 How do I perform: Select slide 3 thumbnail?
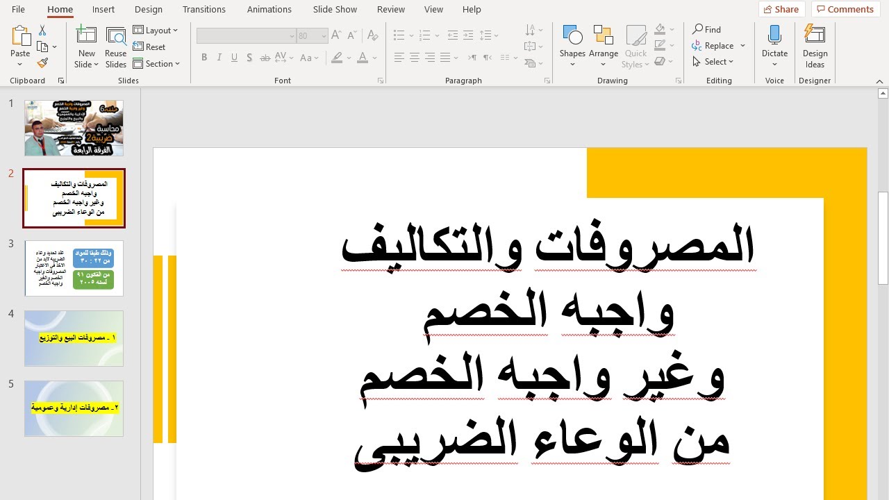point(74,268)
